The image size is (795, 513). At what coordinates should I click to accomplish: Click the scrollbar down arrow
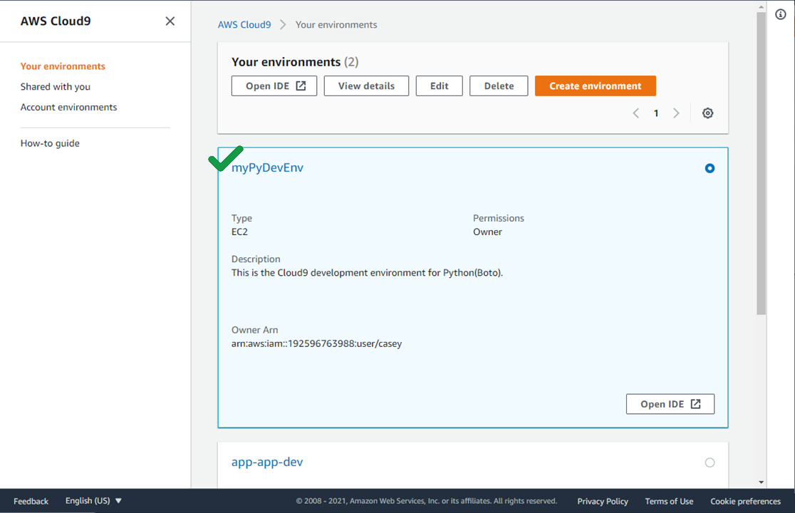click(761, 482)
